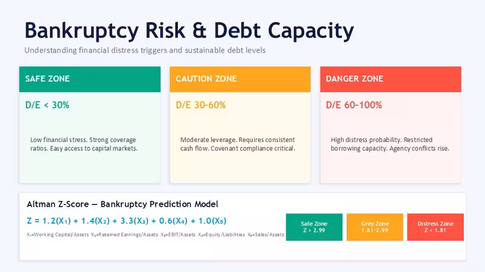
Task: Click the Grey Zone 1.81-2.99 box
Action: [375, 227]
